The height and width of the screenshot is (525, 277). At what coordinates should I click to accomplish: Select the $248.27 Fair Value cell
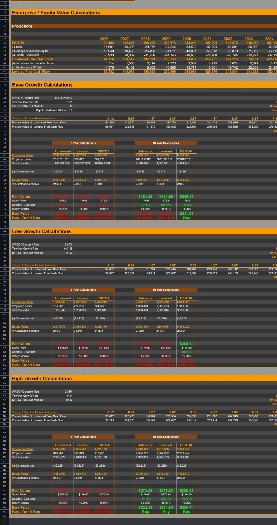click(187, 197)
